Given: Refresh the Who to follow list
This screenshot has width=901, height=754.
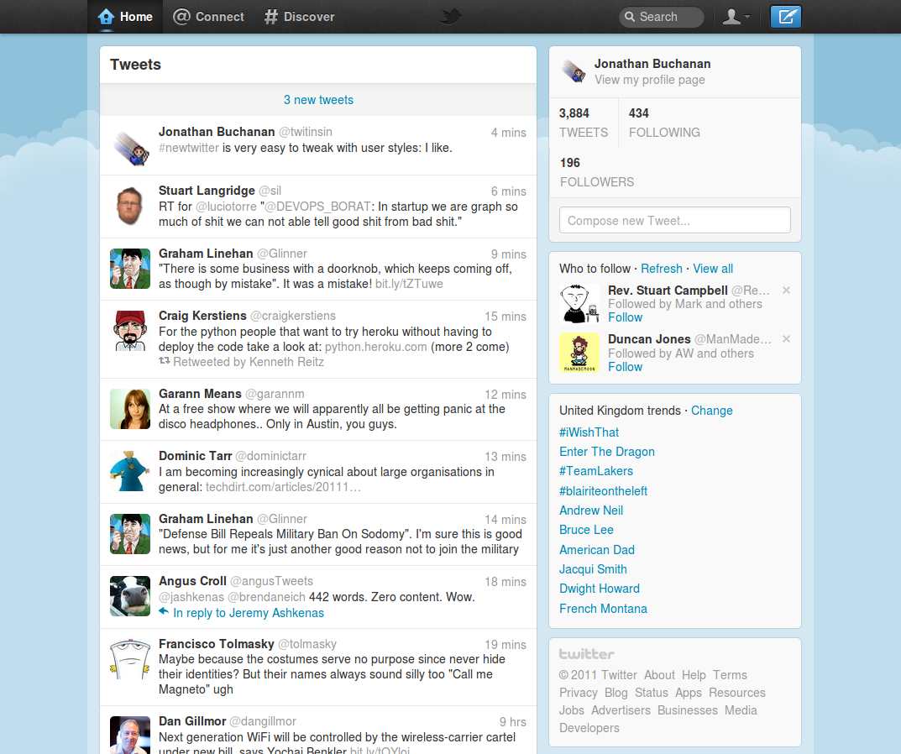Looking at the screenshot, I should pyautogui.click(x=662, y=269).
